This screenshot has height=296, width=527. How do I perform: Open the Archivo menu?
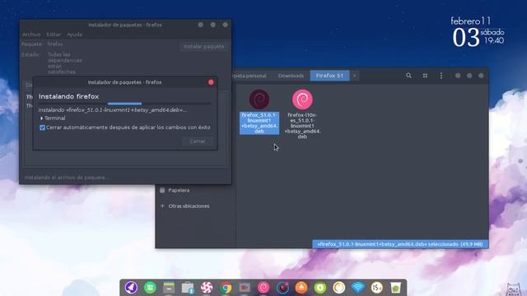[x=31, y=35]
